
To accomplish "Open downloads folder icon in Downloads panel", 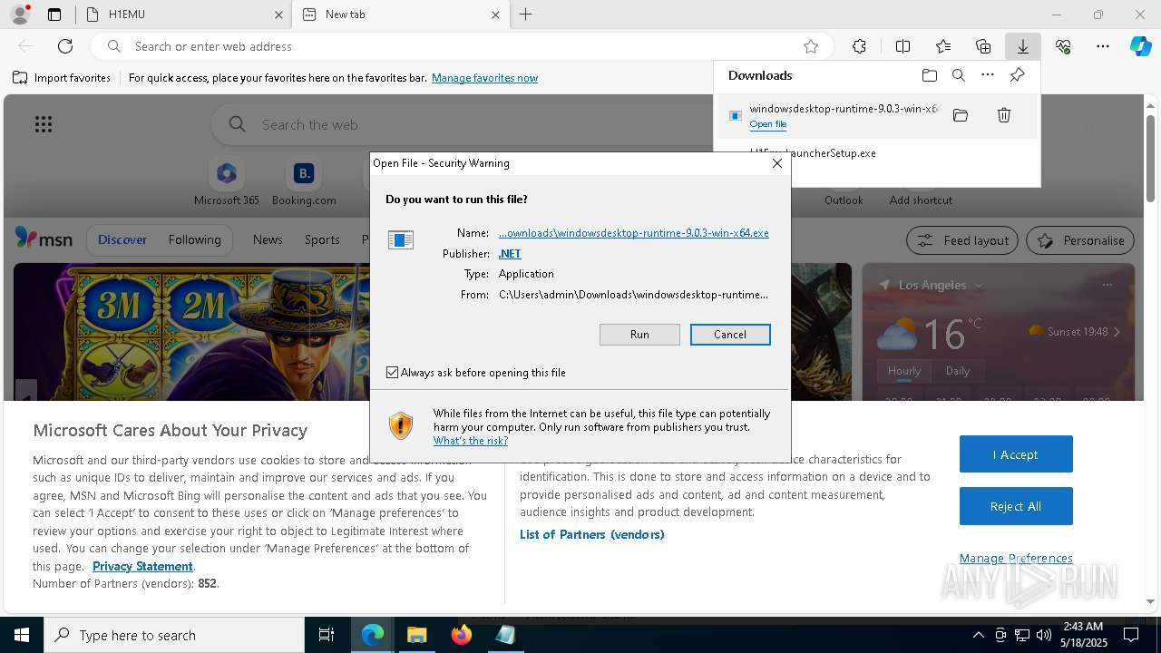I will coord(930,75).
